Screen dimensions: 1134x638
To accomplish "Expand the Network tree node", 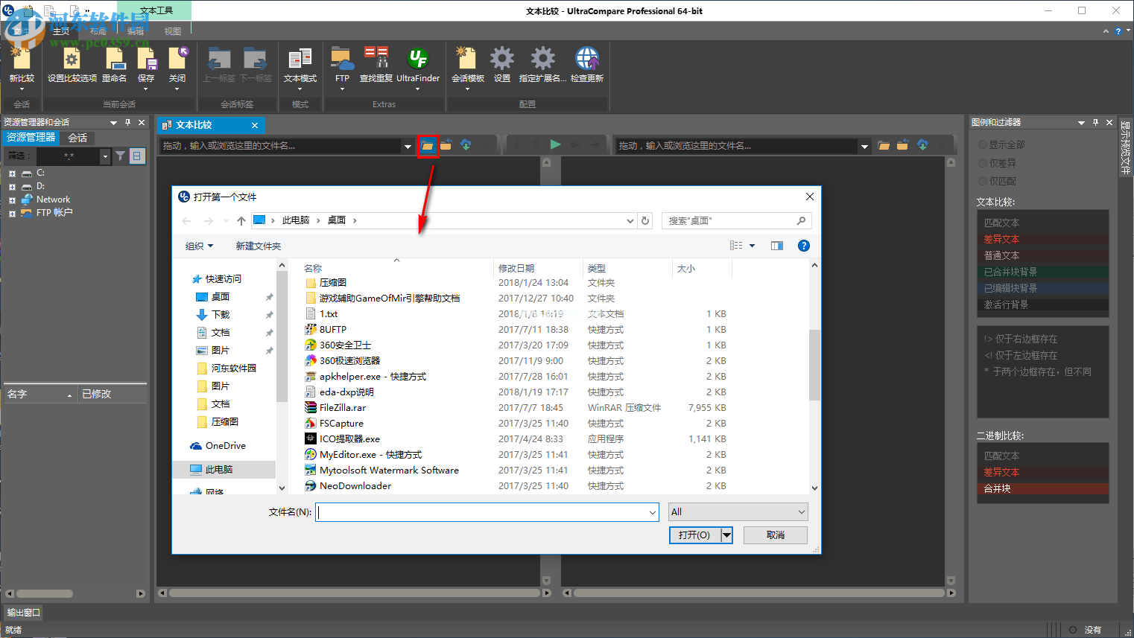I will click(x=12, y=200).
